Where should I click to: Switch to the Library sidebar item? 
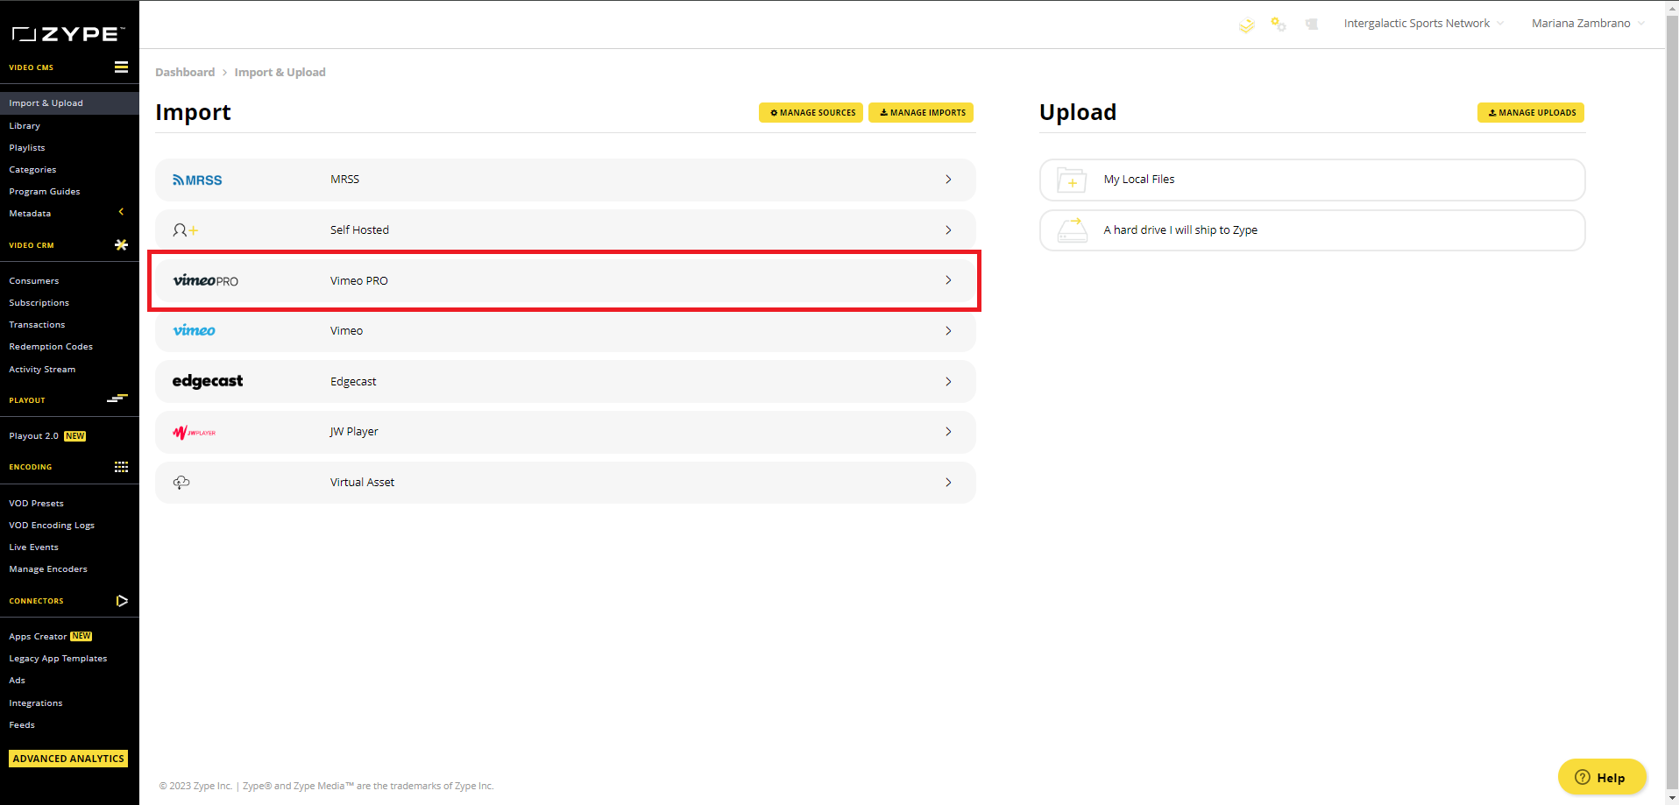[25, 125]
